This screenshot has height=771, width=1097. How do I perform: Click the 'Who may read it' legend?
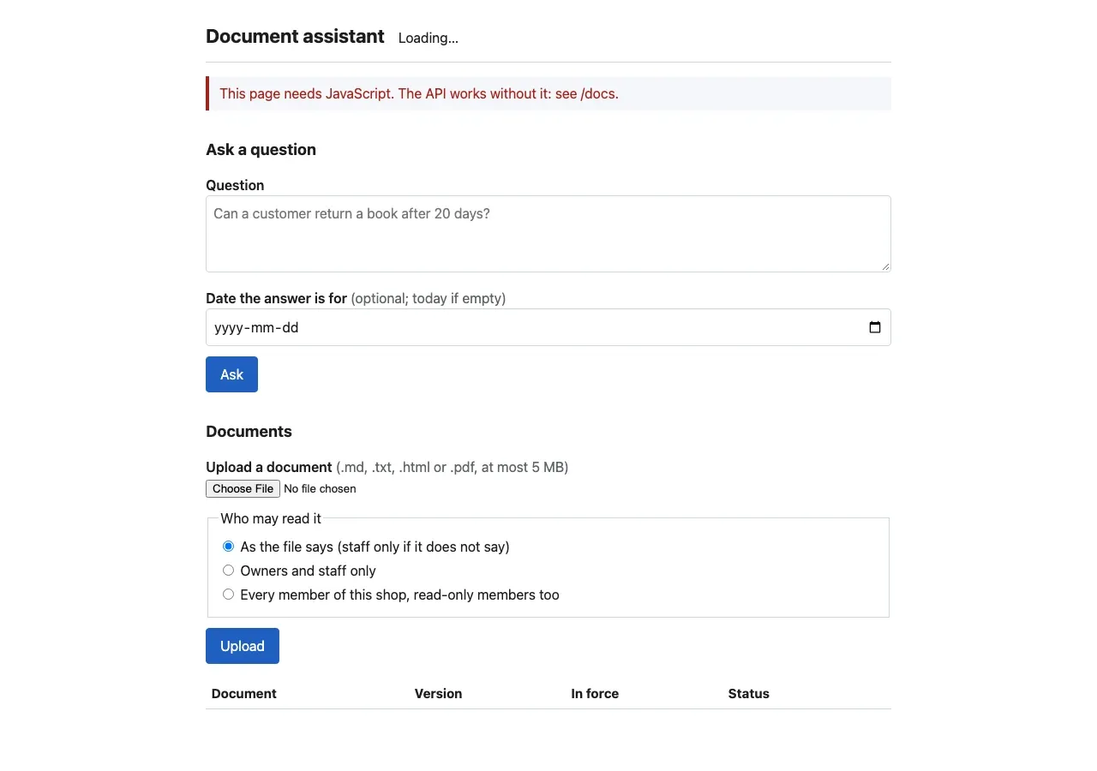271,518
